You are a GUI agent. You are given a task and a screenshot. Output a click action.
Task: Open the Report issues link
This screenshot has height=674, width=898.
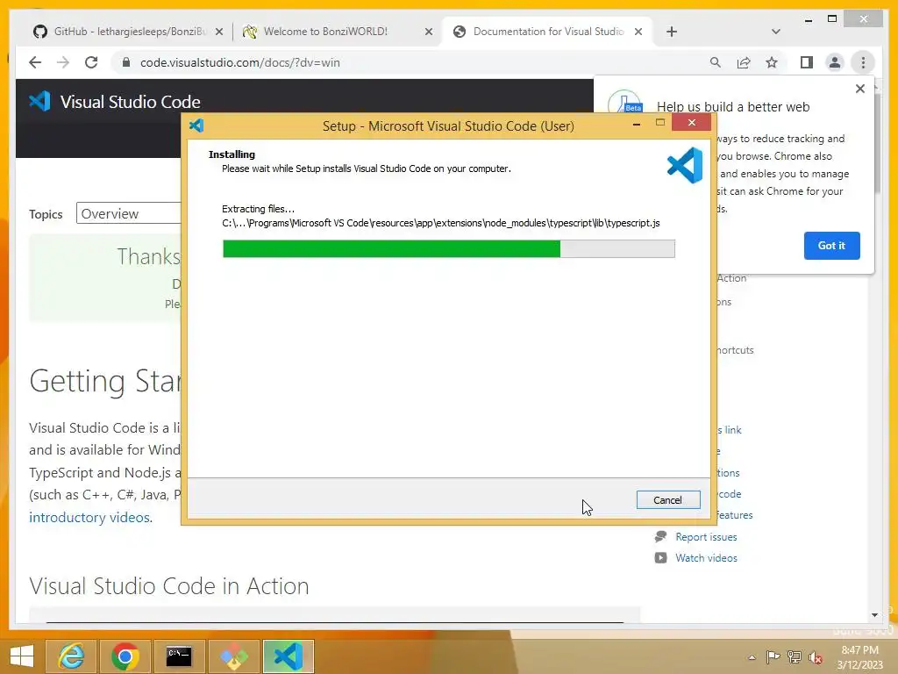pyautogui.click(x=706, y=537)
